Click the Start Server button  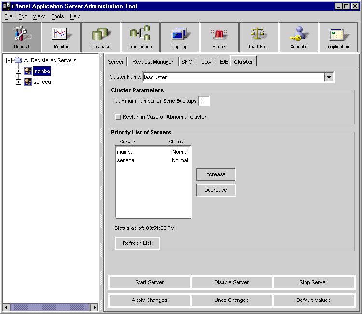[149, 282]
